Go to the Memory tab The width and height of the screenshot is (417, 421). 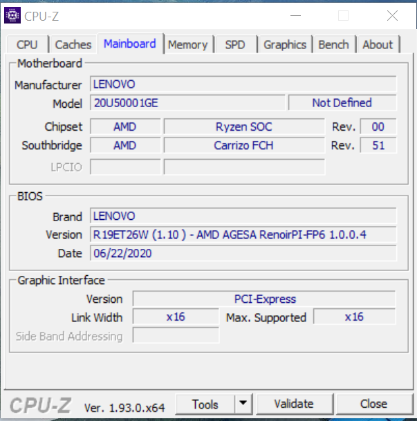coord(188,44)
